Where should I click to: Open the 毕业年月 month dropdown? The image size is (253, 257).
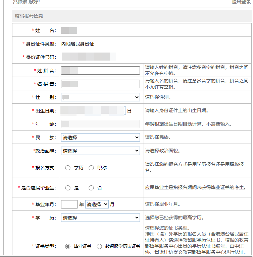[x=97, y=204]
